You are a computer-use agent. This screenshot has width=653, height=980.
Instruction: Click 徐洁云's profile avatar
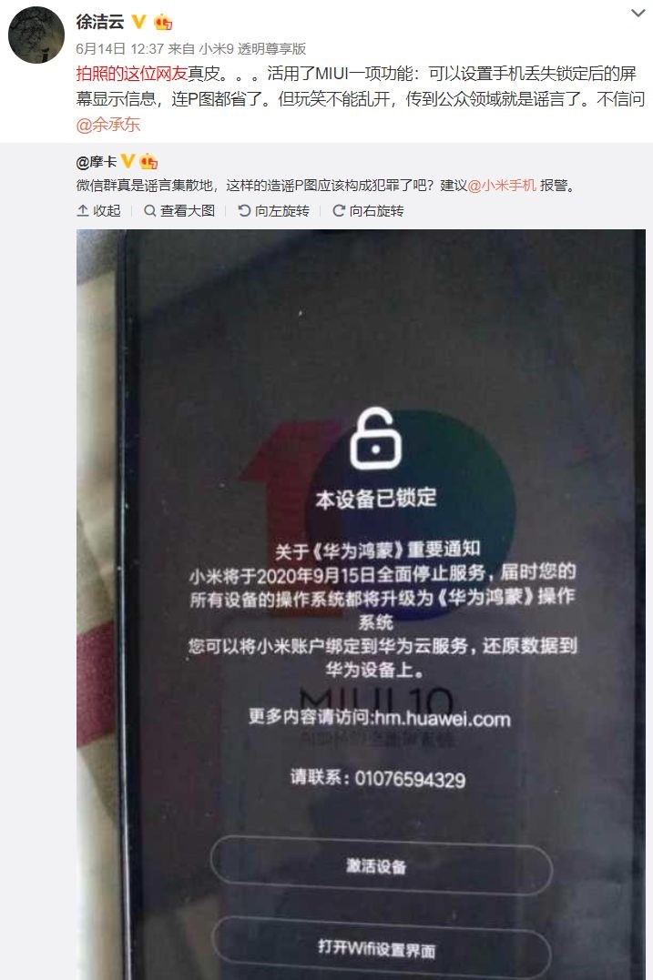pos(36,35)
